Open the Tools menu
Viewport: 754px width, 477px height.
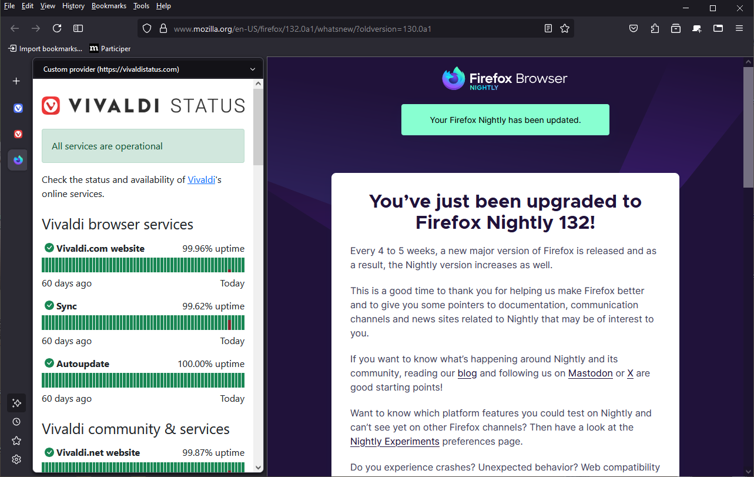pos(141,6)
